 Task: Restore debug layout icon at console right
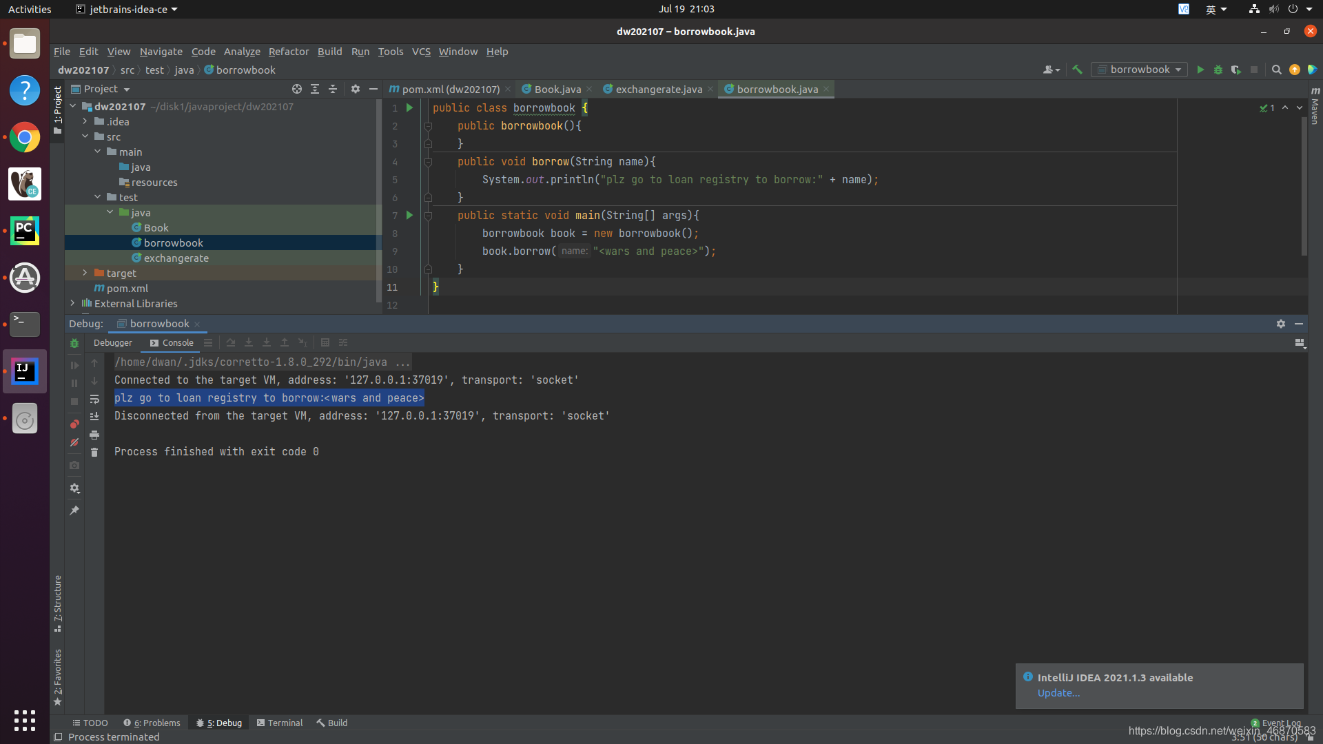pos(1300,343)
